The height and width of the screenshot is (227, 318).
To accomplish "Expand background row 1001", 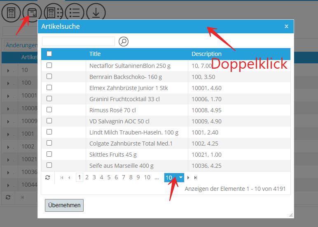I will click(x=8, y=134).
